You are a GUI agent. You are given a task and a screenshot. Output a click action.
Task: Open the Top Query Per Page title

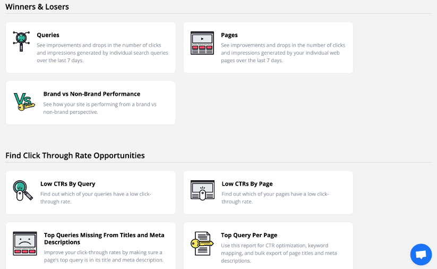coord(249,235)
